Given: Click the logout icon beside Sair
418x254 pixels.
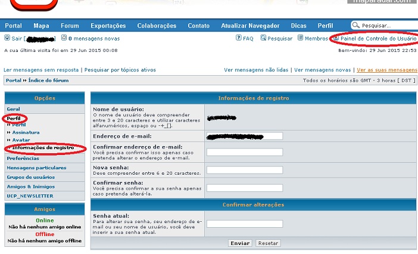Looking at the screenshot, I should pyautogui.click(x=7, y=38).
